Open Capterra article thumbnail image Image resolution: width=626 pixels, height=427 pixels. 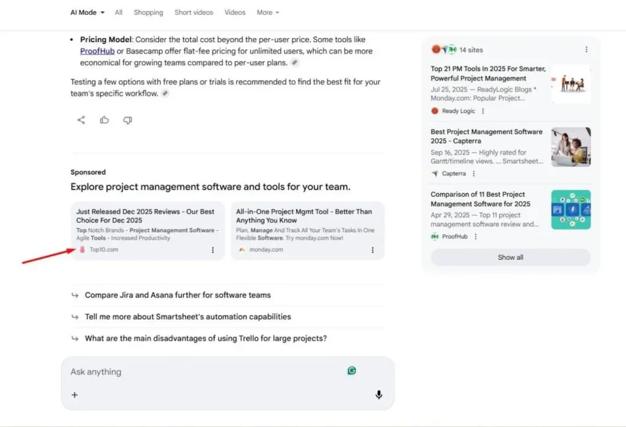[570, 147]
